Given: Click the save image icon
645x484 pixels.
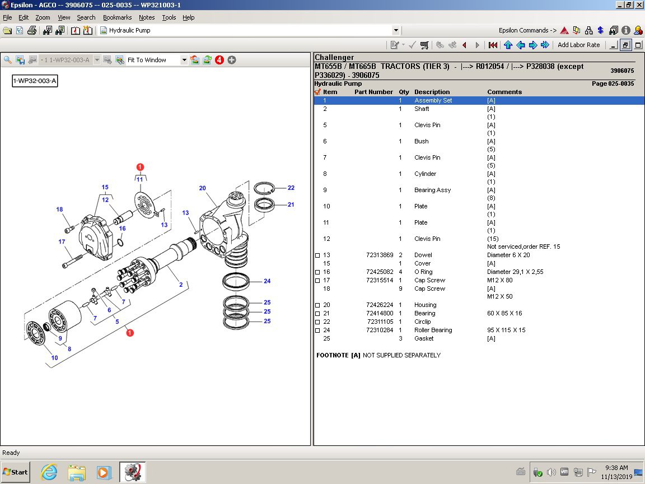Looking at the screenshot, I should pyautogui.click(x=20, y=60).
